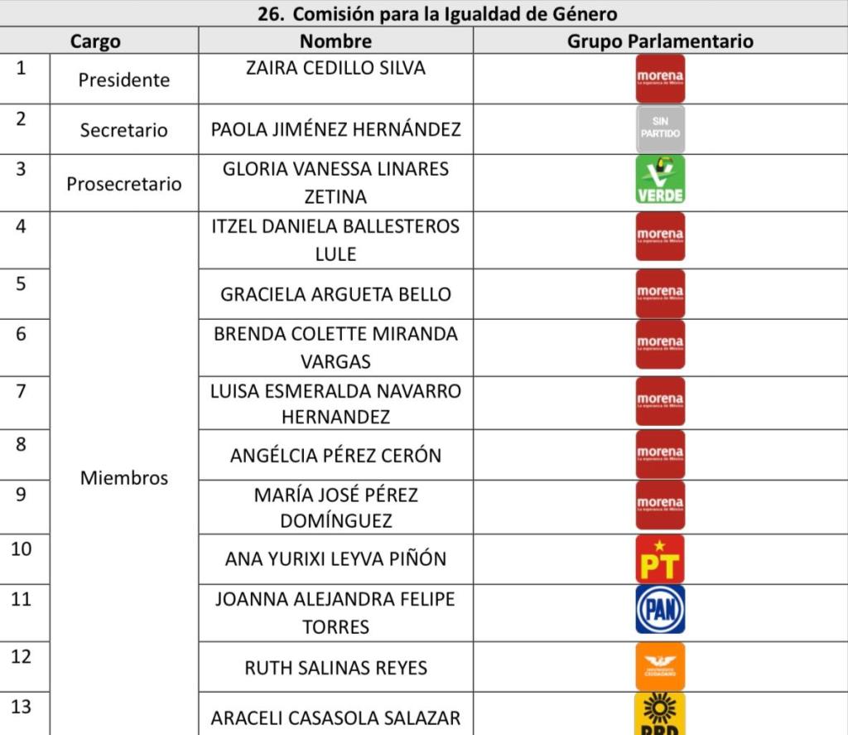The height and width of the screenshot is (735, 848).
Task: Click the Prosecretario cargo cell
Action: click(x=123, y=183)
